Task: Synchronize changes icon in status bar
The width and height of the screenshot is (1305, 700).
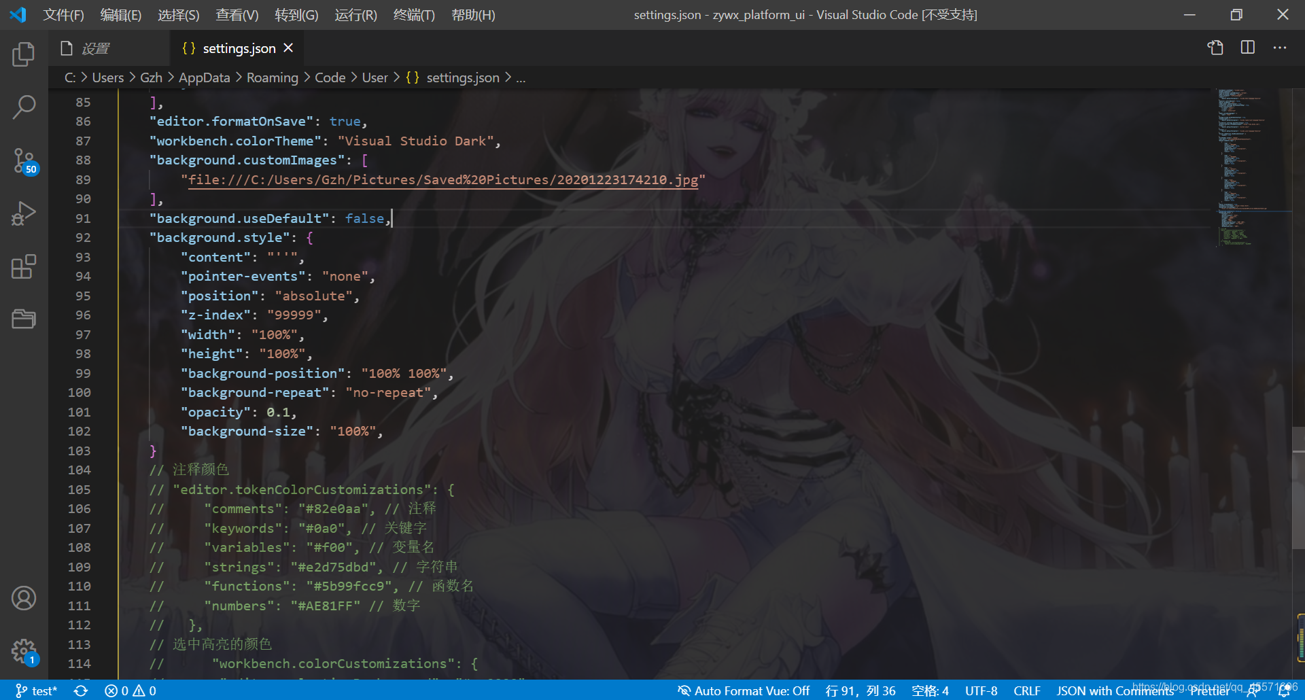Action: [x=81, y=690]
